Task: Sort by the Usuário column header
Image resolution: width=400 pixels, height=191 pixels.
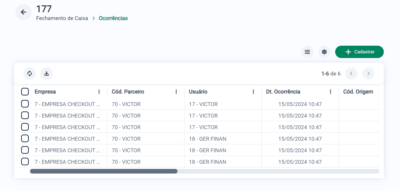Action: click(198, 92)
